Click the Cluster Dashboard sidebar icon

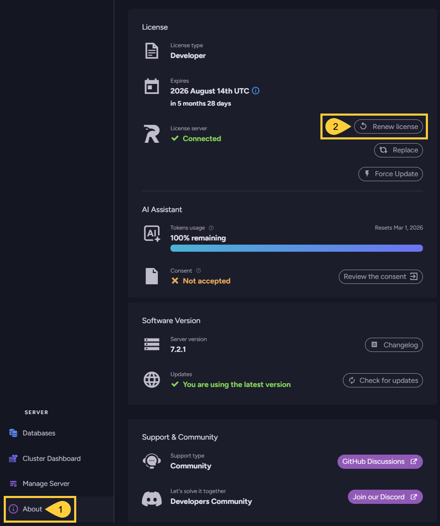(x=13, y=458)
